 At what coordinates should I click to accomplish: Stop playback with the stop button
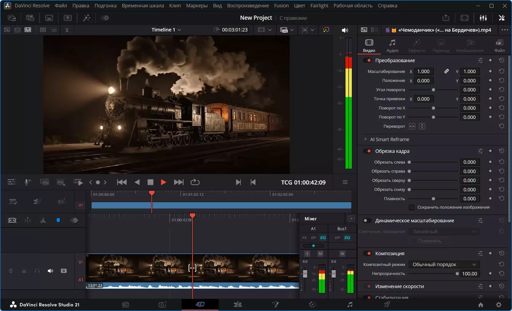150,182
